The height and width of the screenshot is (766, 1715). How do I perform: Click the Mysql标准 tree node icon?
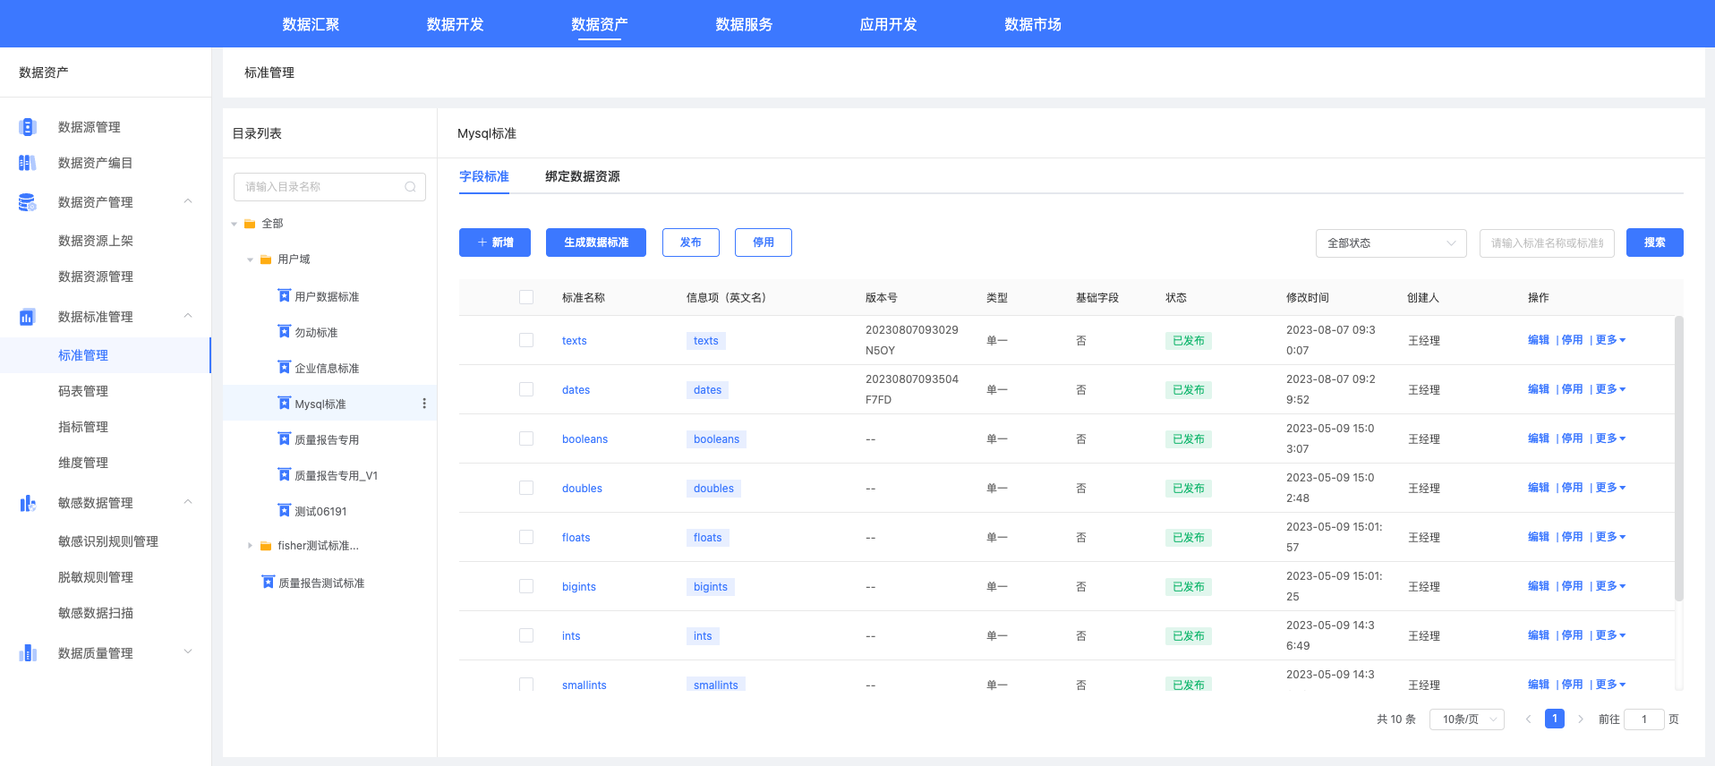285,404
